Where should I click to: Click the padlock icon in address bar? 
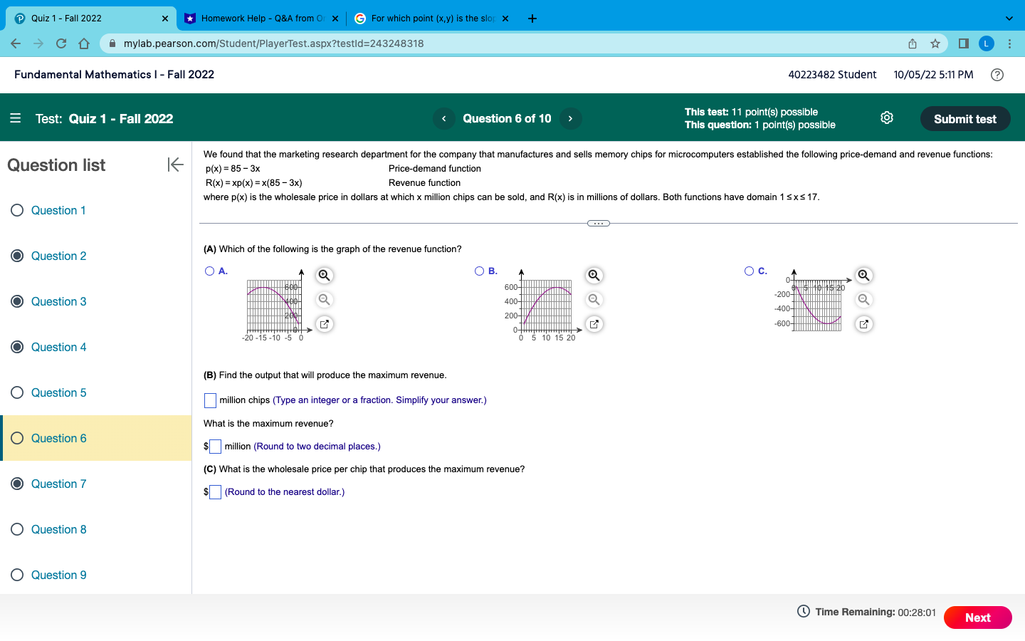pyautogui.click(x=112, y=43)
